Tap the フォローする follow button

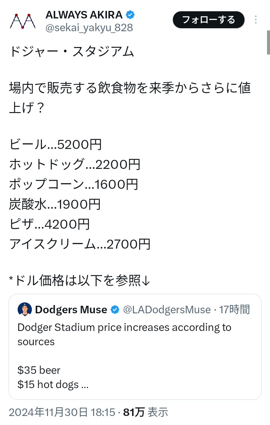pos(208,20)
